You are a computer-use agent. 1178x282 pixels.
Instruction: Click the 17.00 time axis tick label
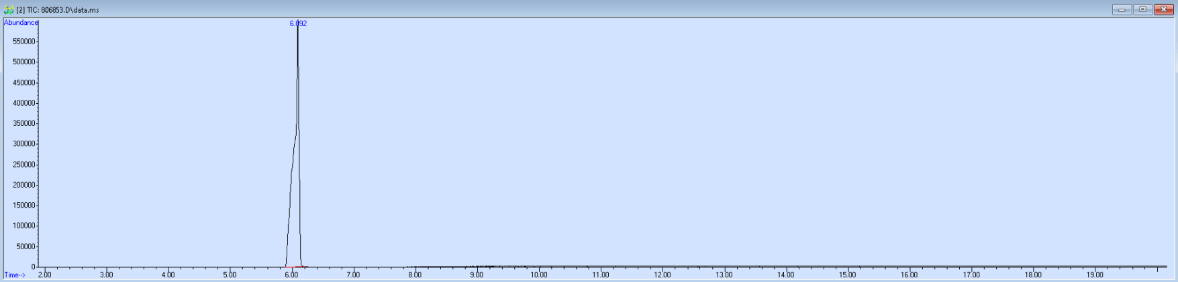point(971,275)
